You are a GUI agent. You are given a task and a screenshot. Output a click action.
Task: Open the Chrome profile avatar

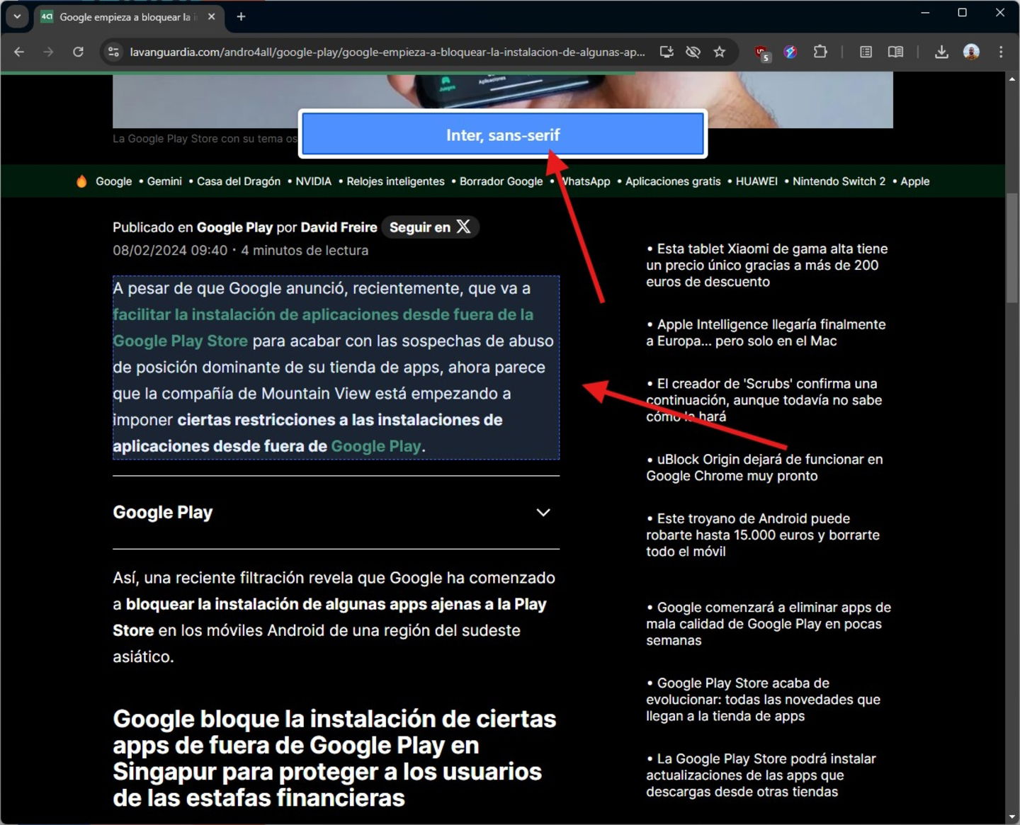pos(971,52)
